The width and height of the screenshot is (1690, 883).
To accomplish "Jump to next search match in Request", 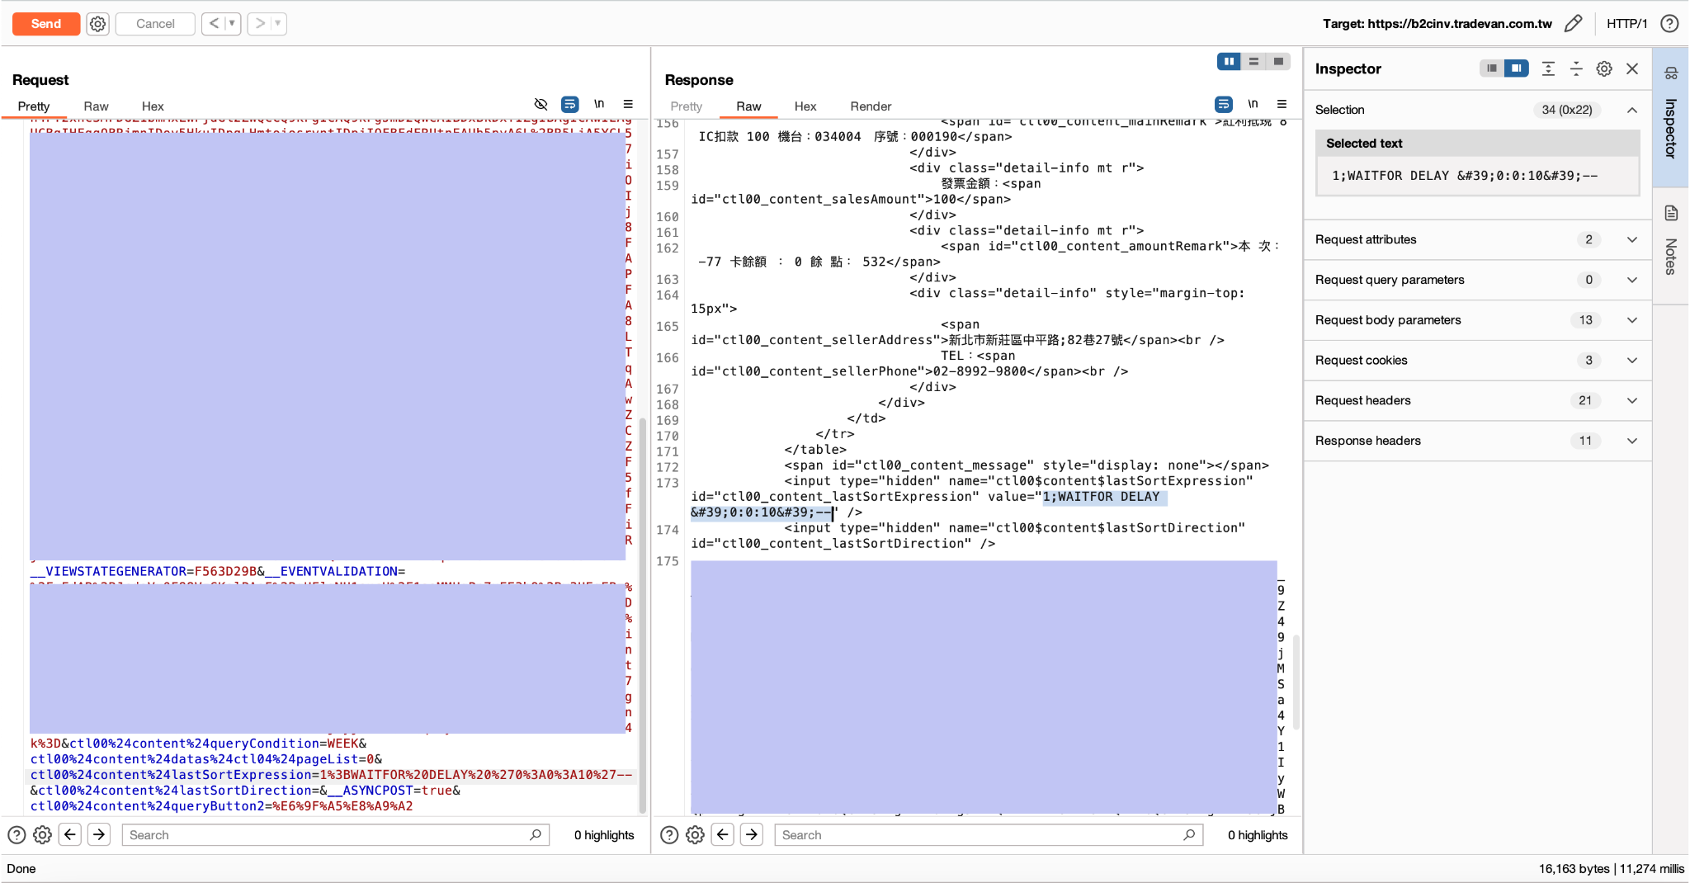I will coord(99,835).
